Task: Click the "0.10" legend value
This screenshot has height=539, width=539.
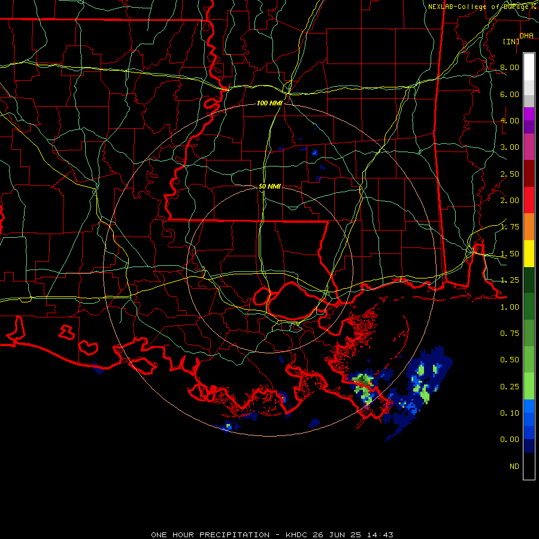Action: pyautogui.click(x=510, y=413)
